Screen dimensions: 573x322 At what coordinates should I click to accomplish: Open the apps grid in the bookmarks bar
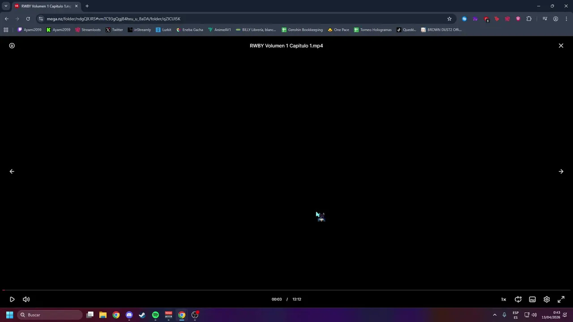coord(6,30)
